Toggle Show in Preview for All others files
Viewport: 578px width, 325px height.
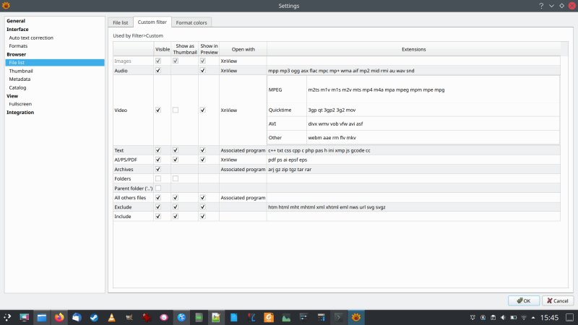click(202, 197)
